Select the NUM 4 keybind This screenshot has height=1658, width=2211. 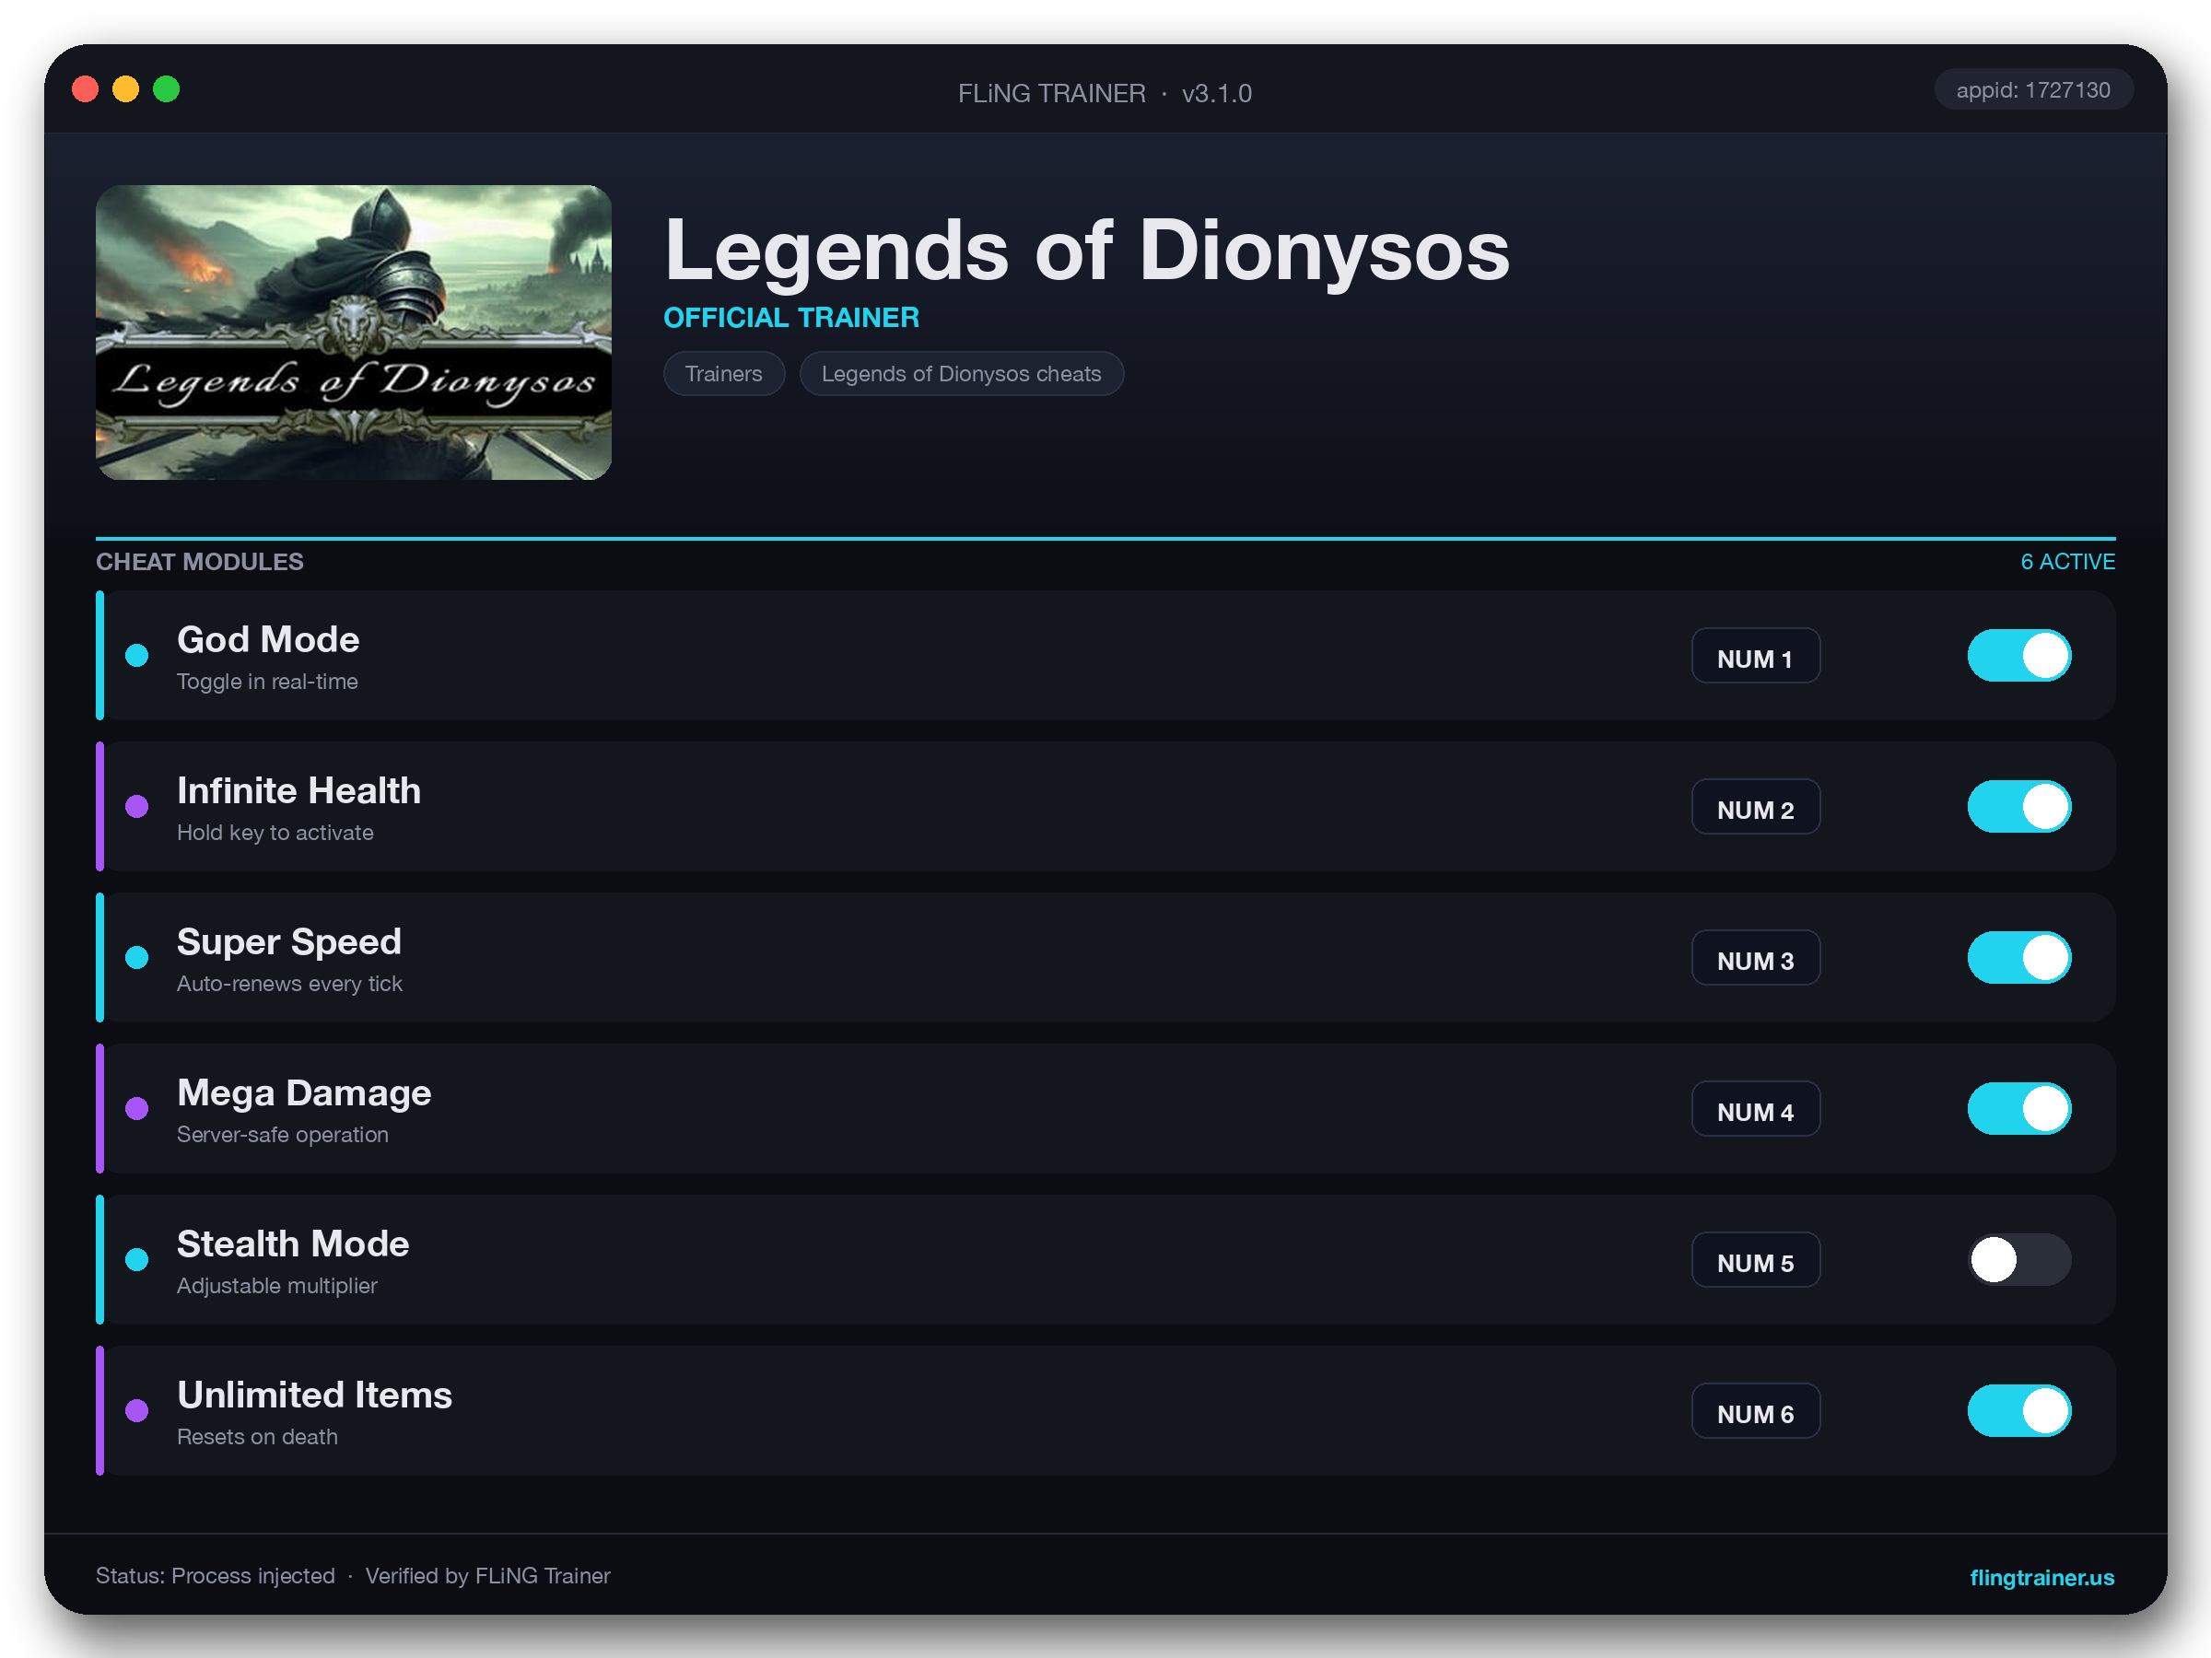point(1755,1108)
